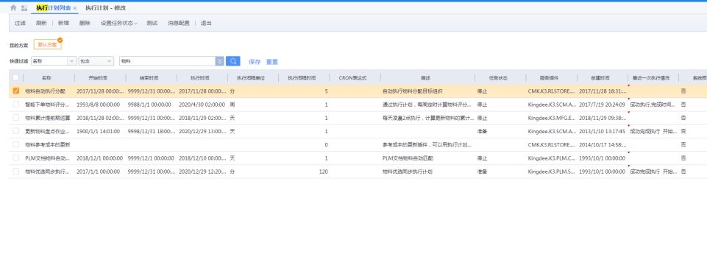Click 退出 to exit the list
Image resolution: width=707 pixels, height=268 pixels.
(206, 23)
